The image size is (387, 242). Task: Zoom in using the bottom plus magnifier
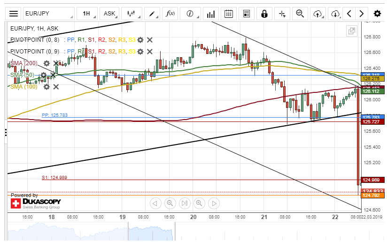[x=199, y=203]
